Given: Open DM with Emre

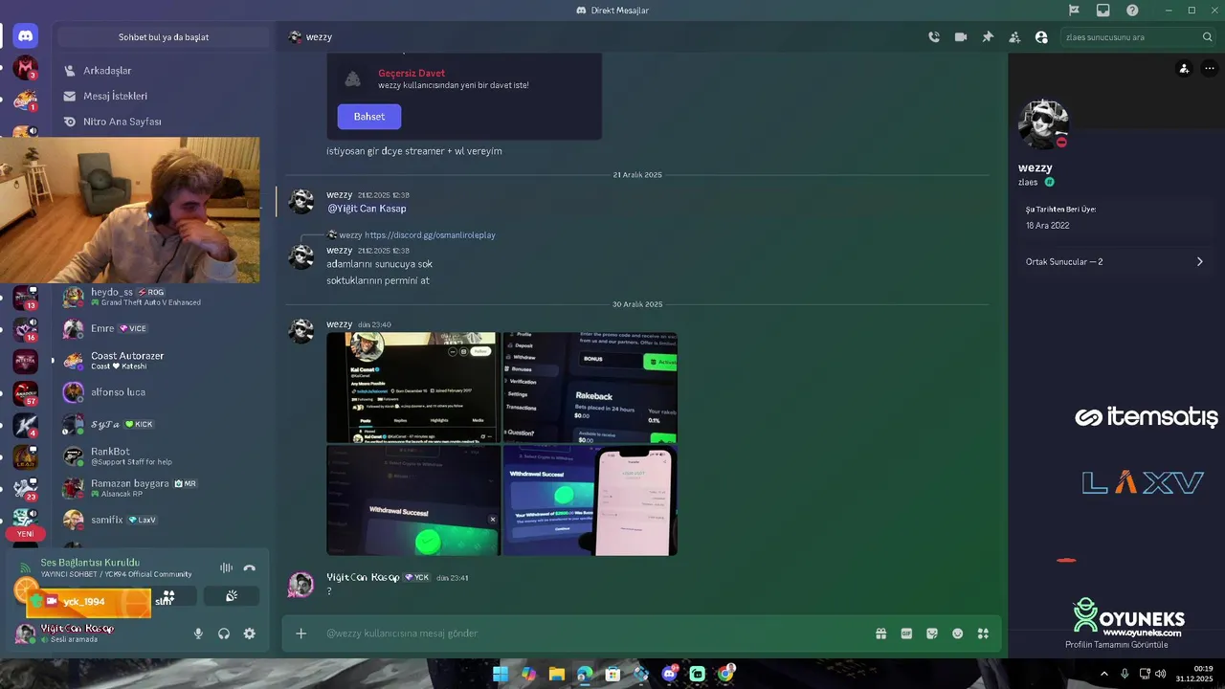Looking at the screenshot, I should pos(165,328).
